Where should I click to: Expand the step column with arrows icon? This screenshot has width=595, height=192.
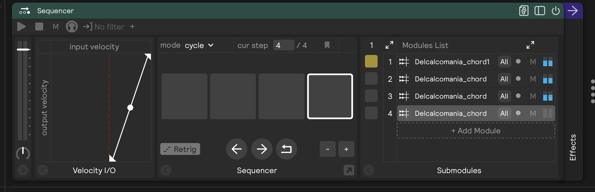click(389, 45)
